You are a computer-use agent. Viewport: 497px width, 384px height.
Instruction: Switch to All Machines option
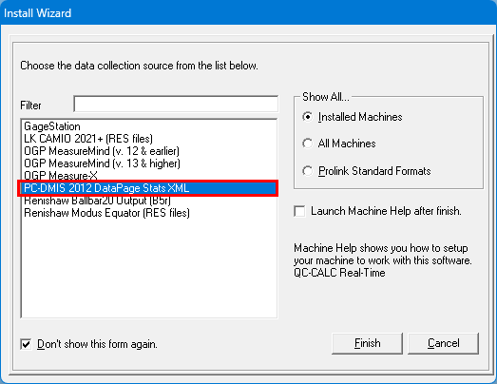(x=307, y=144)
